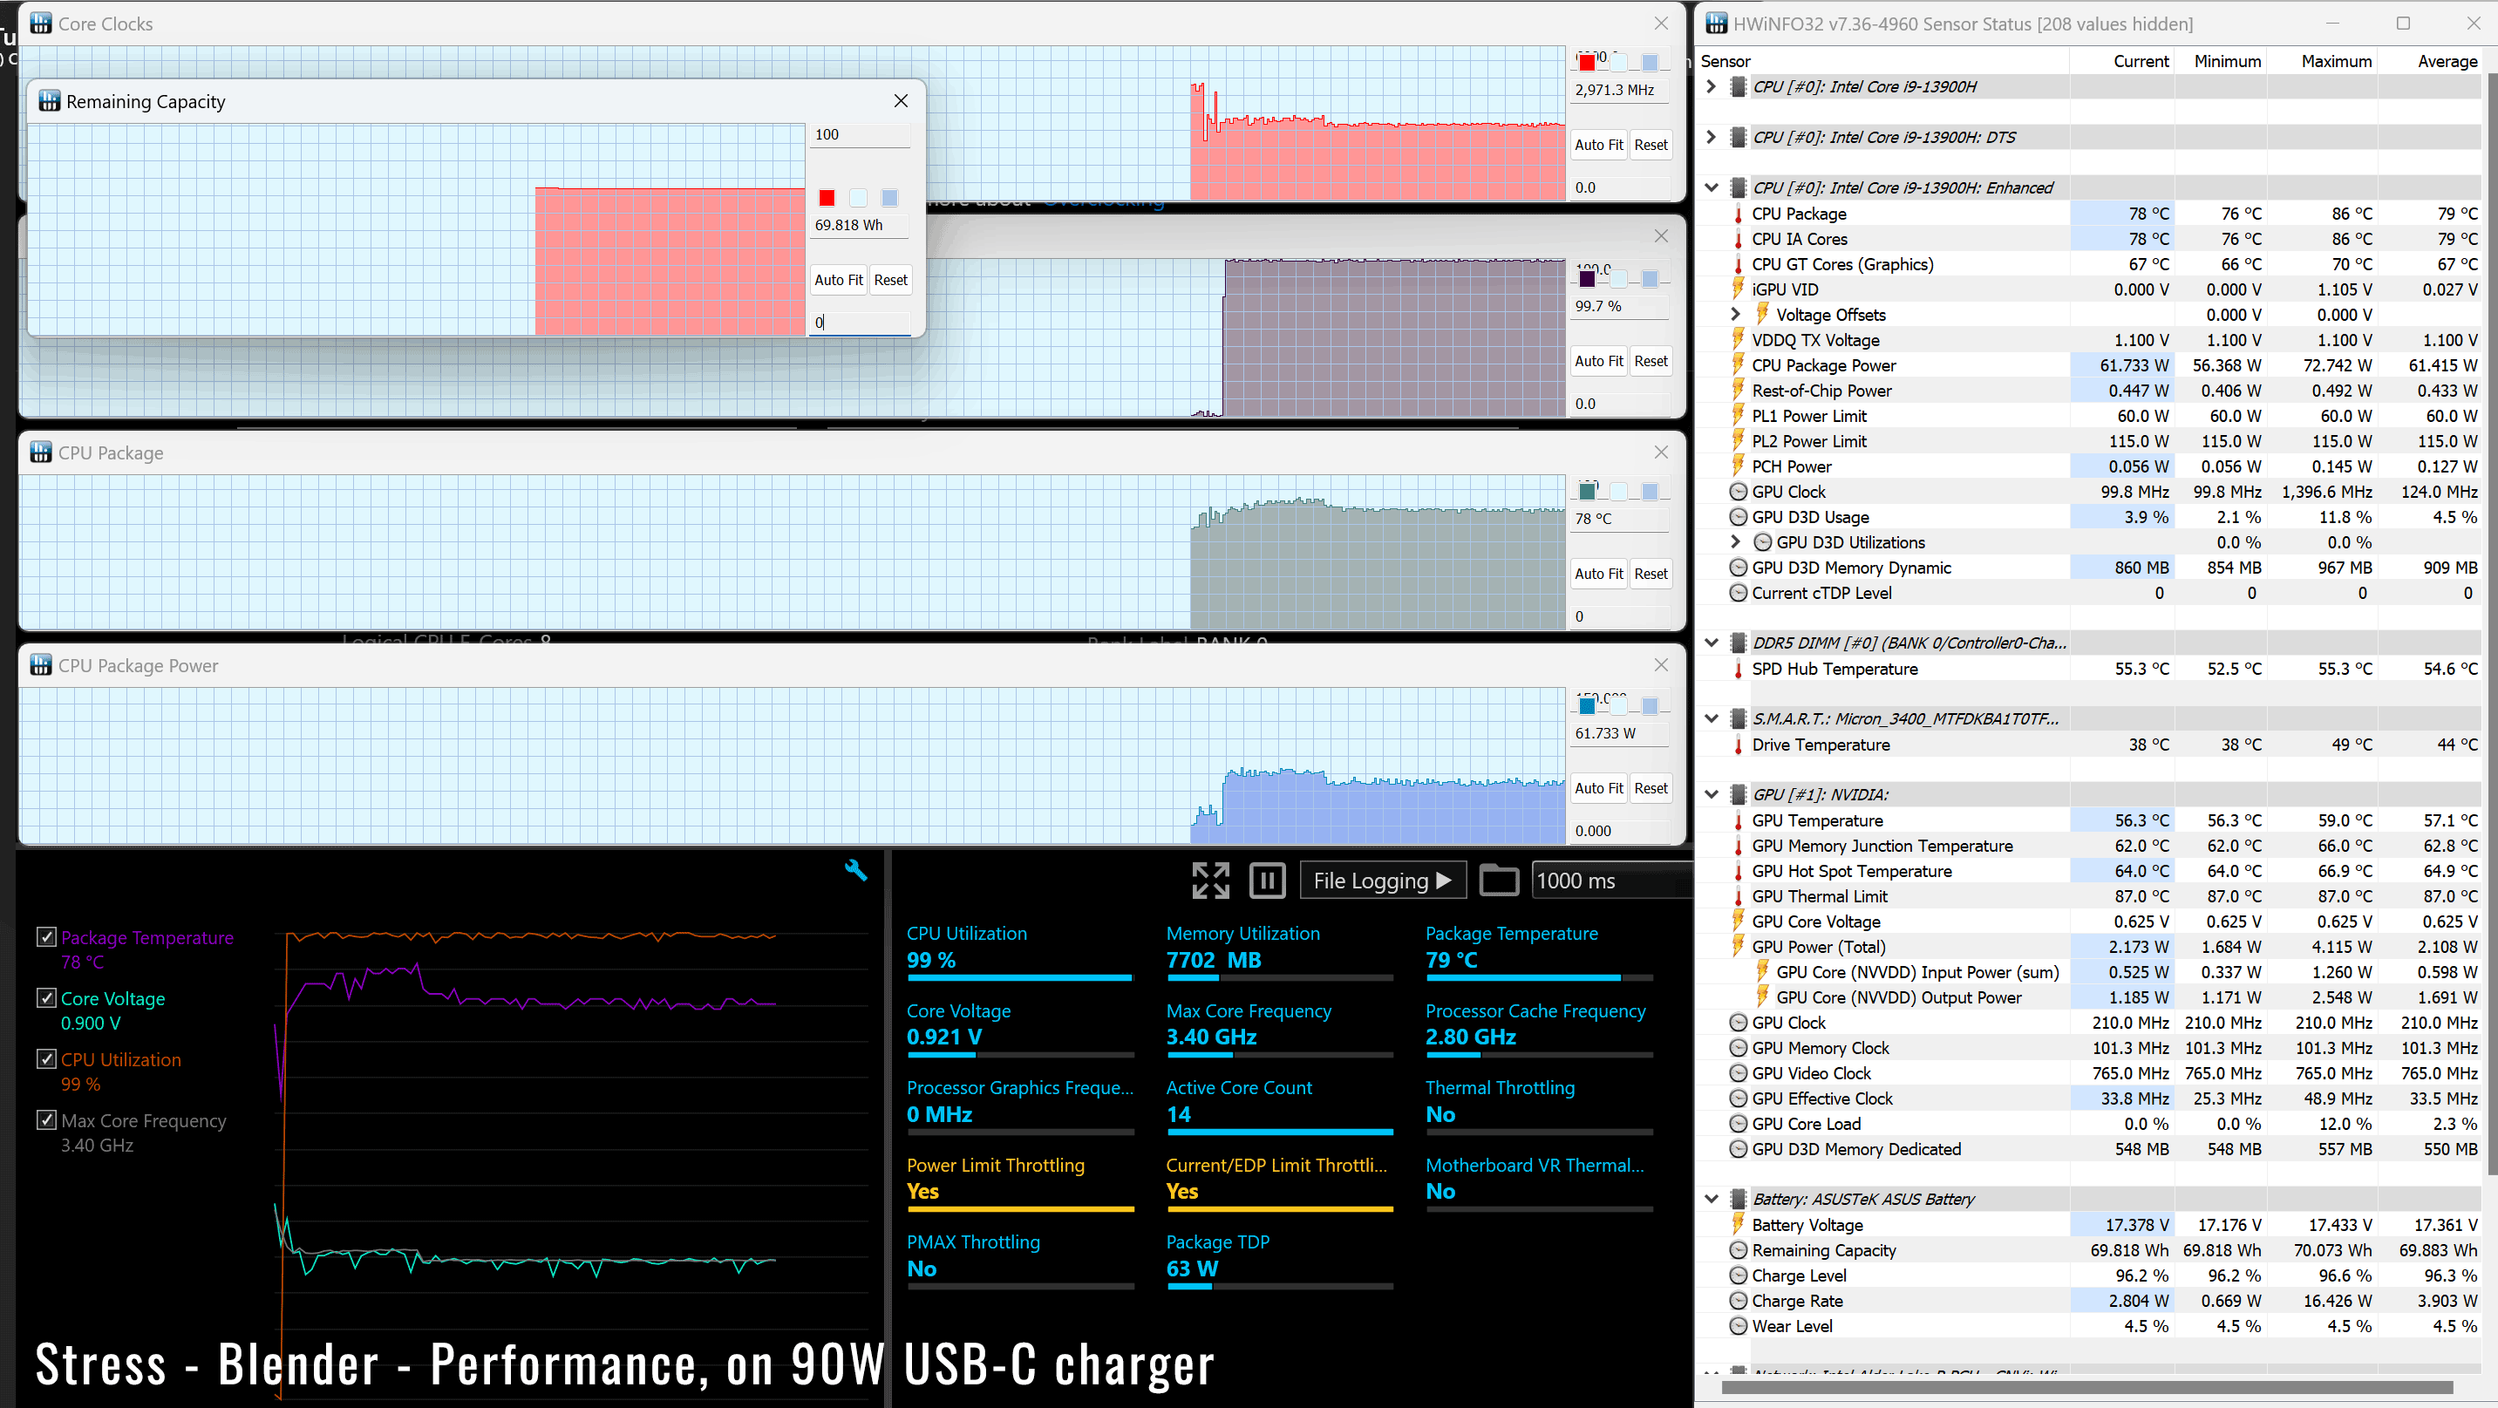
Task: Collapse the DDR5 DIMM sensor group
Action: click(x=1712, y=642)
